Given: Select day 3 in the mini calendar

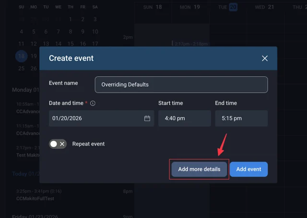Looking at the screenshot, I should coord(95,19).
